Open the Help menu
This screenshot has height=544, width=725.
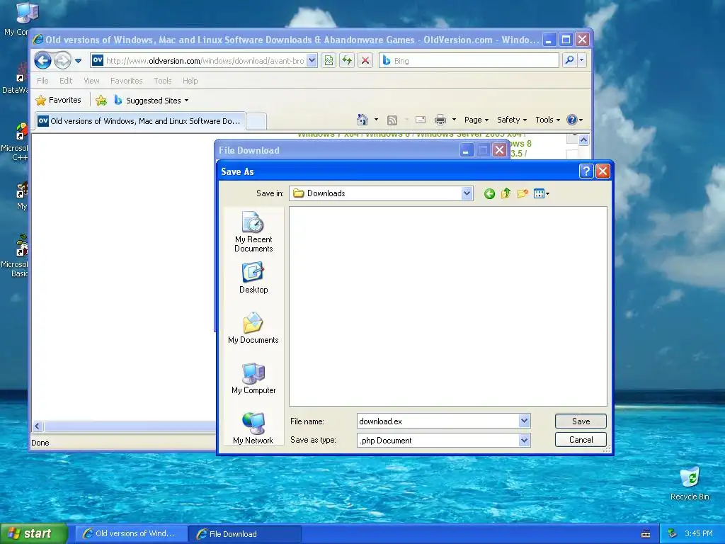point(190,81)
